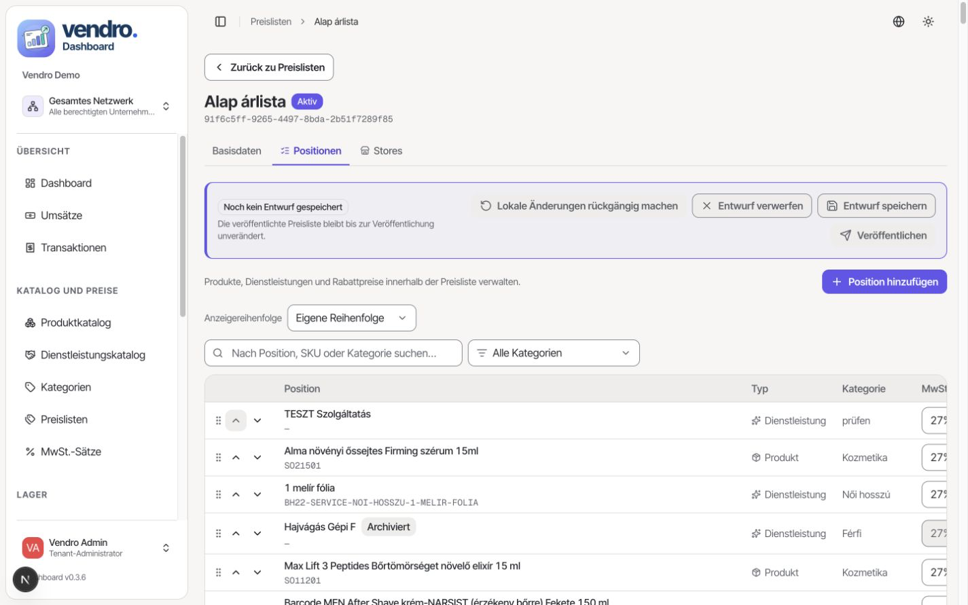Switch to the Basisdaten tab
Image resolution: width=968 pixels, height=605 pixels.
click(x=236, y=151)
